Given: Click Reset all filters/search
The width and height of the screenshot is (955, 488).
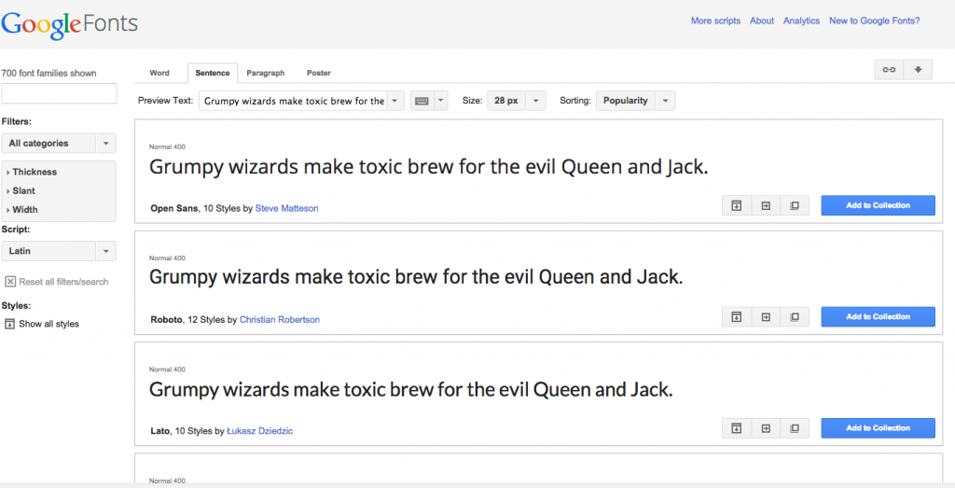Looking at the screenshot, I should pos(56,282).
